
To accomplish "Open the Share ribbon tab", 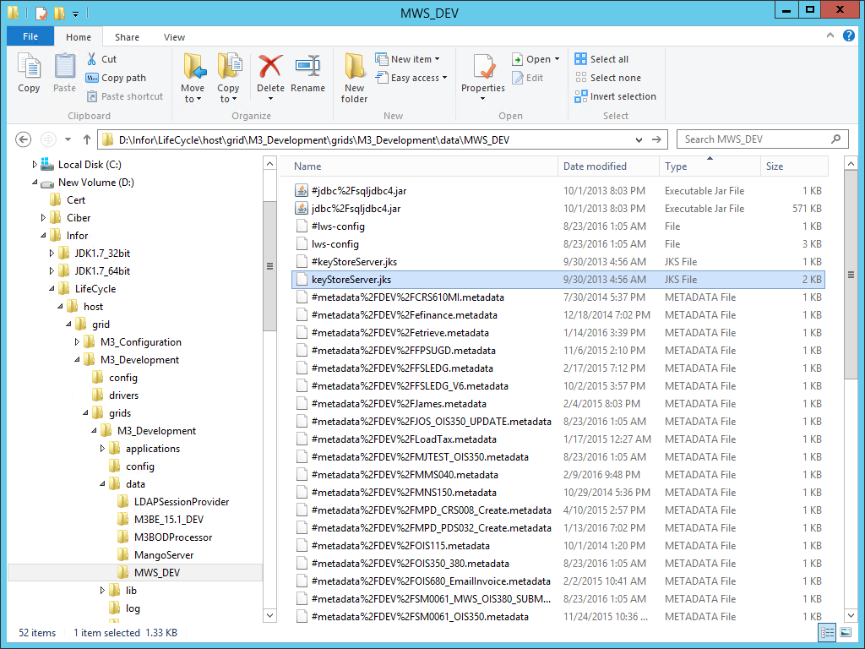I will (128, 37).
